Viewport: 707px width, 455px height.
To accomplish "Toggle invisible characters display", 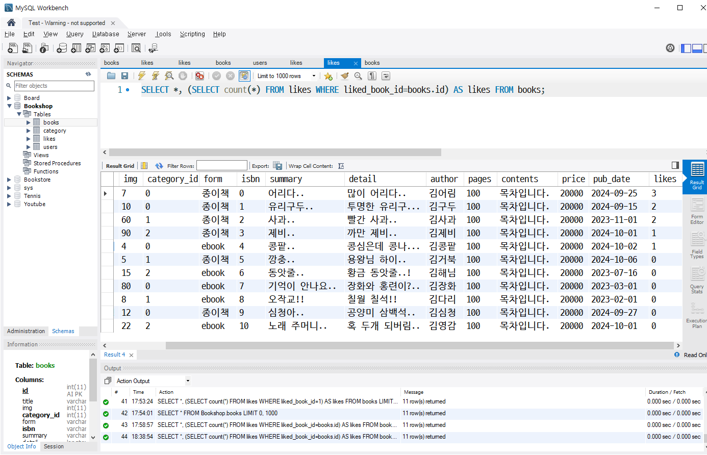I will [x=372, y=76].
